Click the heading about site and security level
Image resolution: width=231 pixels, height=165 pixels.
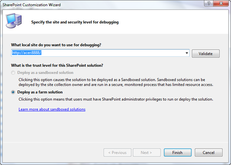pyautogui.click(x=75, y=22)
